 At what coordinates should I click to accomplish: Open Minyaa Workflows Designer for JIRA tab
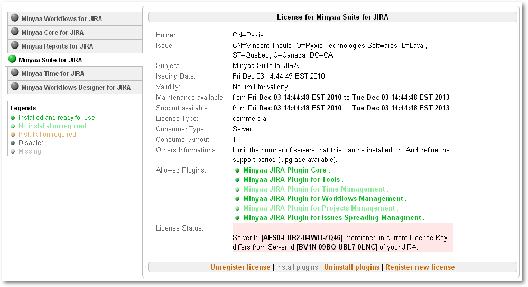[x=75, y=88]
